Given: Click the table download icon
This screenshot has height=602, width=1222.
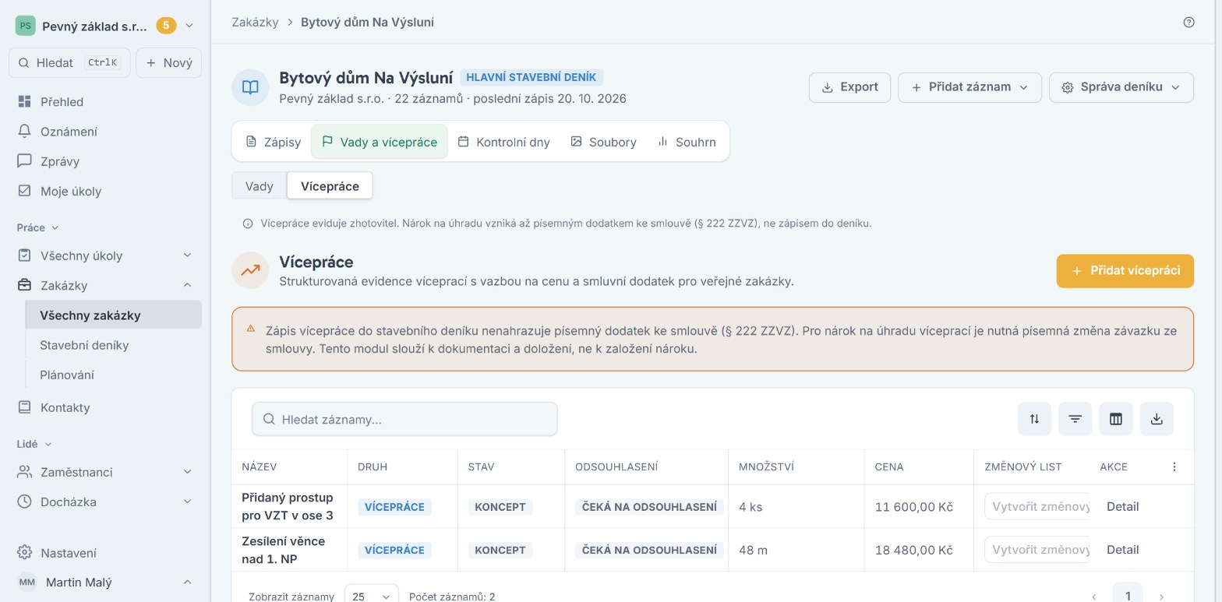Looking at the screenshot, I should pos(1157,419).
